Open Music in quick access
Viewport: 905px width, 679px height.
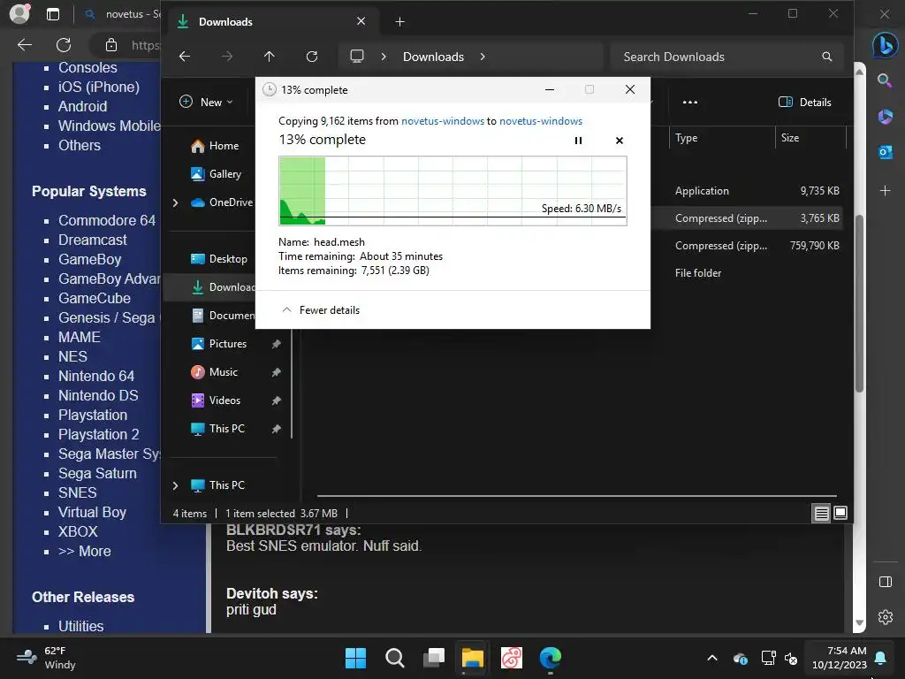click(x=214, y=372)
